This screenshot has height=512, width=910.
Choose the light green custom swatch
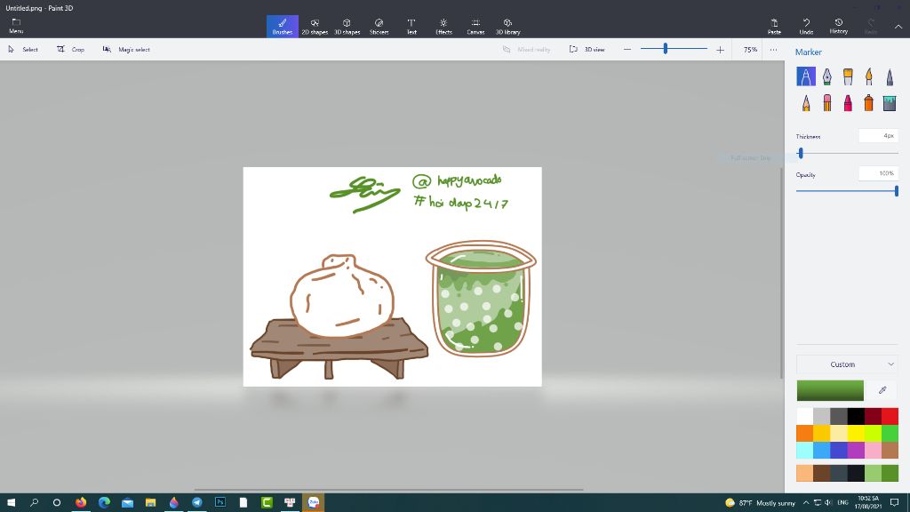pyautogui.click(x=873, y=473)
